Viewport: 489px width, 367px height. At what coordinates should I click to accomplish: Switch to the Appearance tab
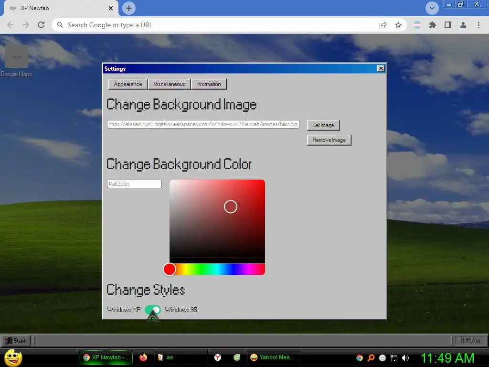coord(128,84)
